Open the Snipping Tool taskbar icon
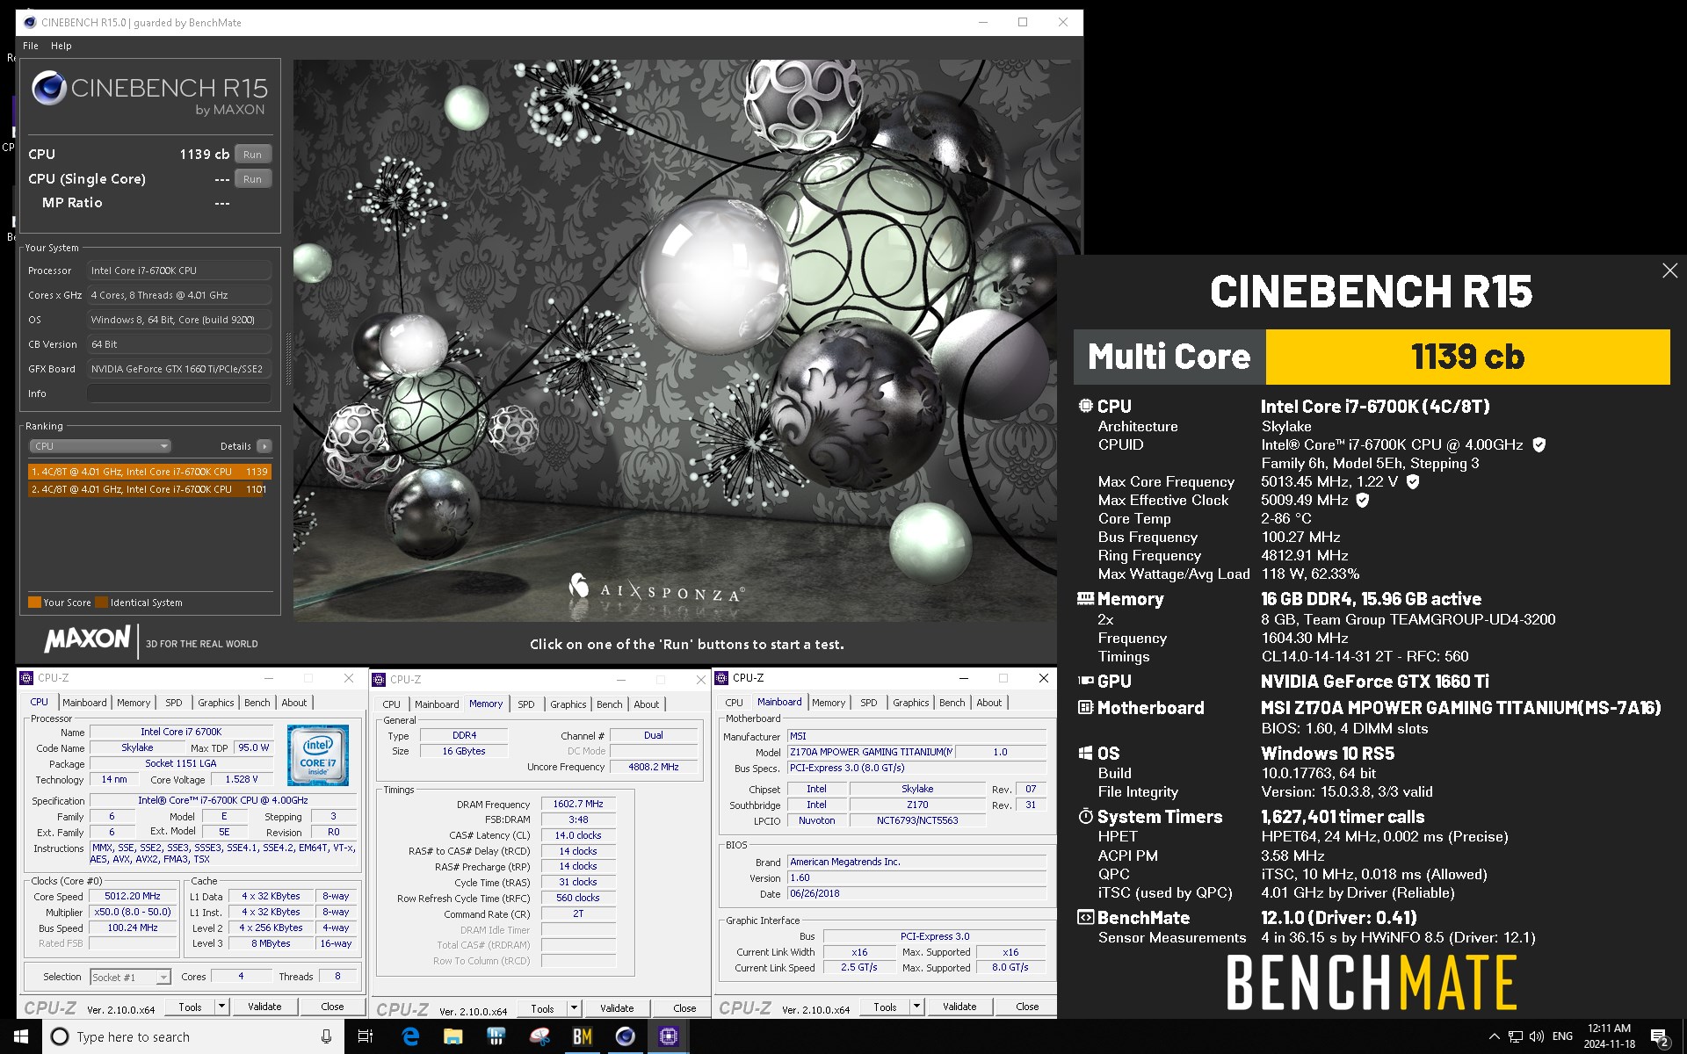Viewport: 1687px width, 1054px height. 539,1036
